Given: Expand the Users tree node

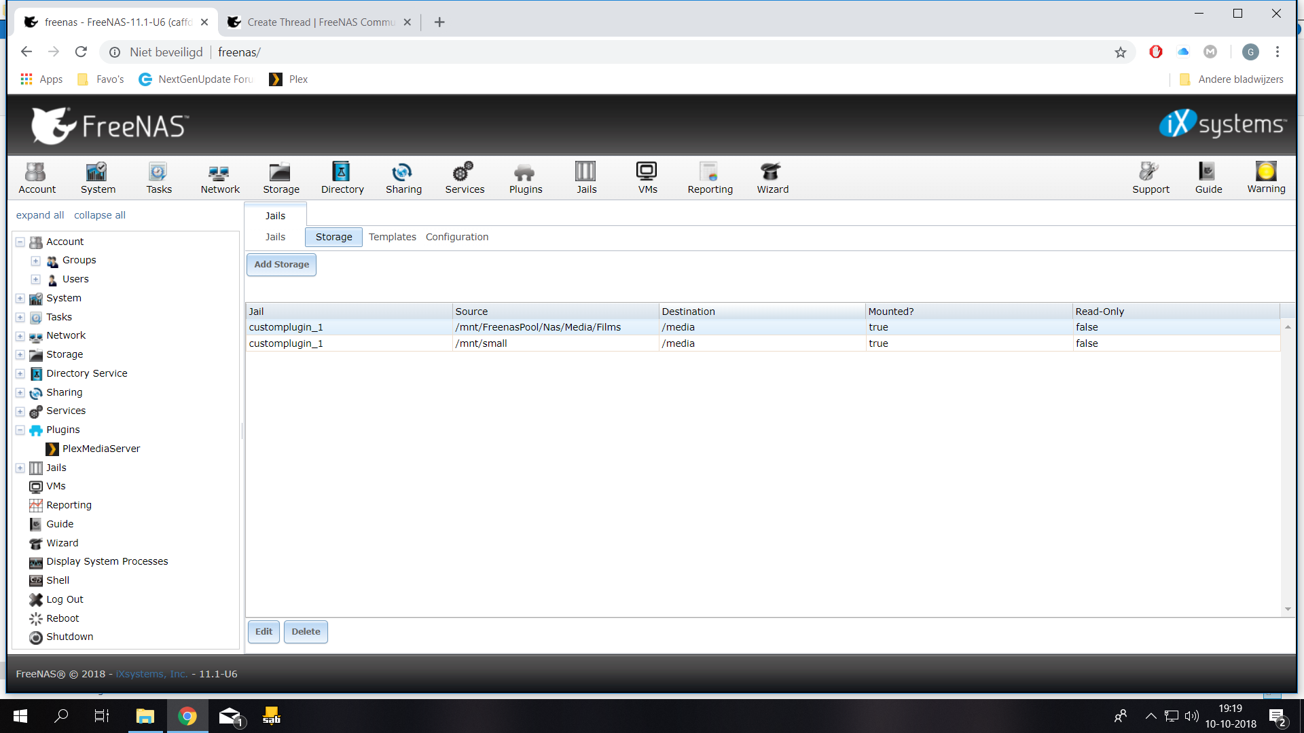Looking at the screenshot, I should pos(36,279).
